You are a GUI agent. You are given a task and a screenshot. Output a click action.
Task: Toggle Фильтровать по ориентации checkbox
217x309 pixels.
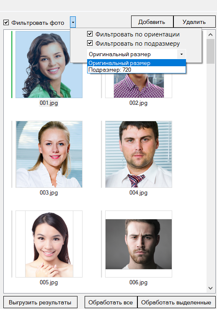(x=90, y=34)
